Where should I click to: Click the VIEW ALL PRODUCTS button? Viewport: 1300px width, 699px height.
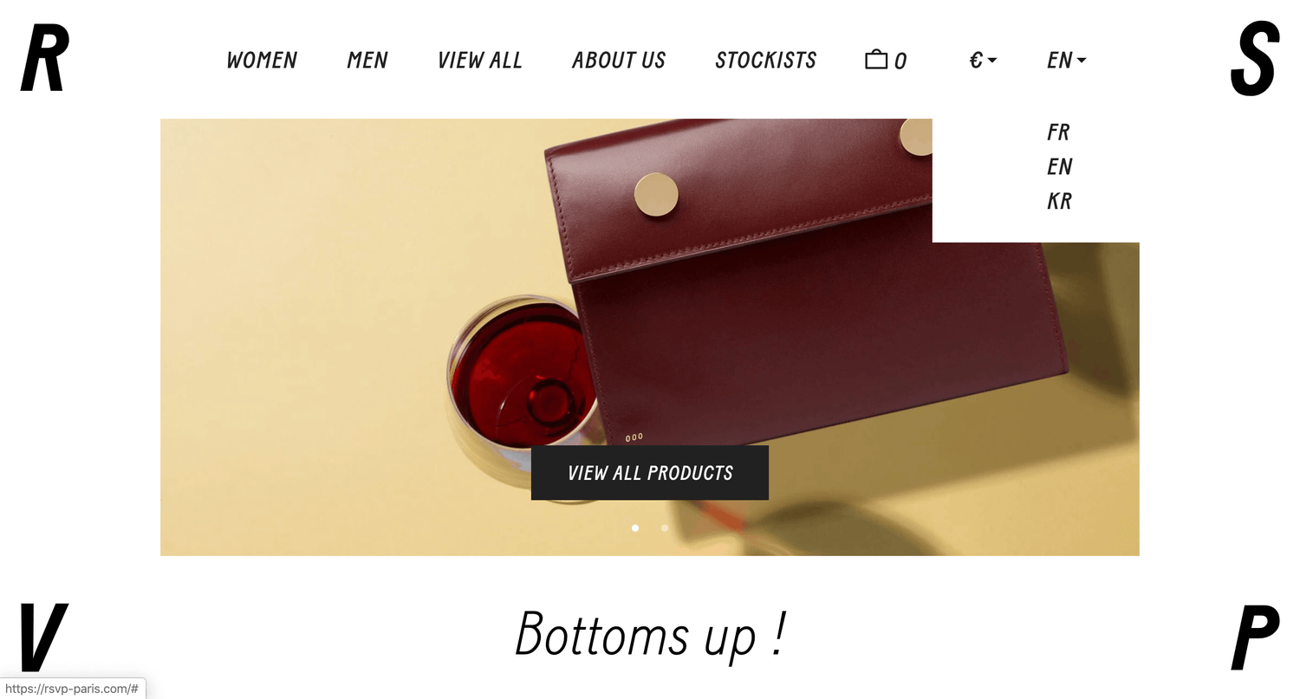point(650,473)
